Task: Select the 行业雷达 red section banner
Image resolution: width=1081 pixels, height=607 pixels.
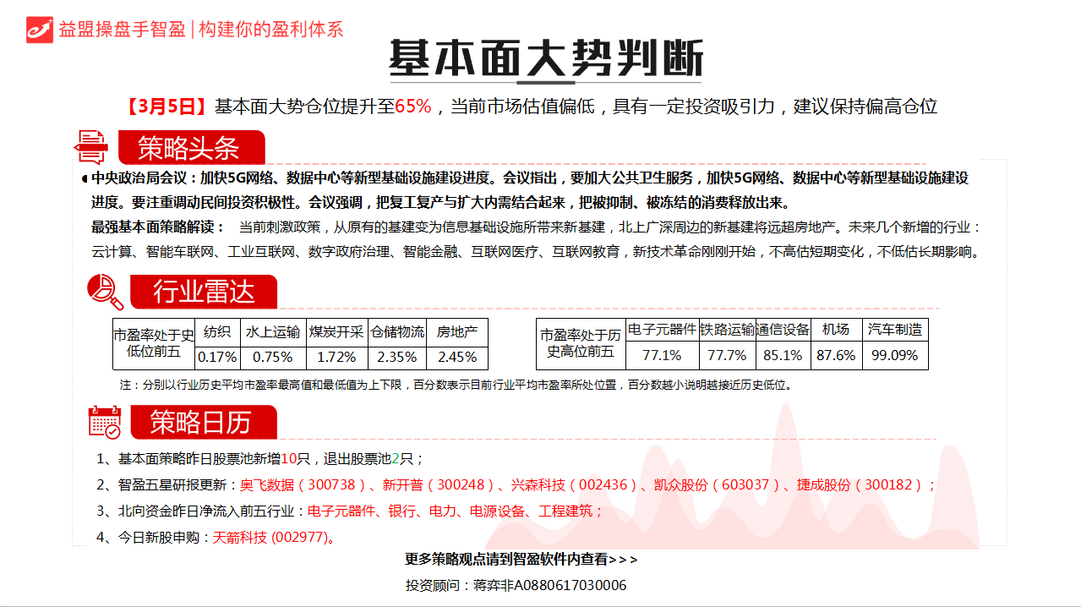Action: tap(203, 293)
